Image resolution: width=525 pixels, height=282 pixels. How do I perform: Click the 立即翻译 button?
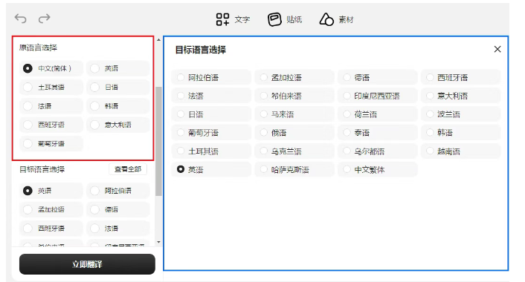[87, 264]
